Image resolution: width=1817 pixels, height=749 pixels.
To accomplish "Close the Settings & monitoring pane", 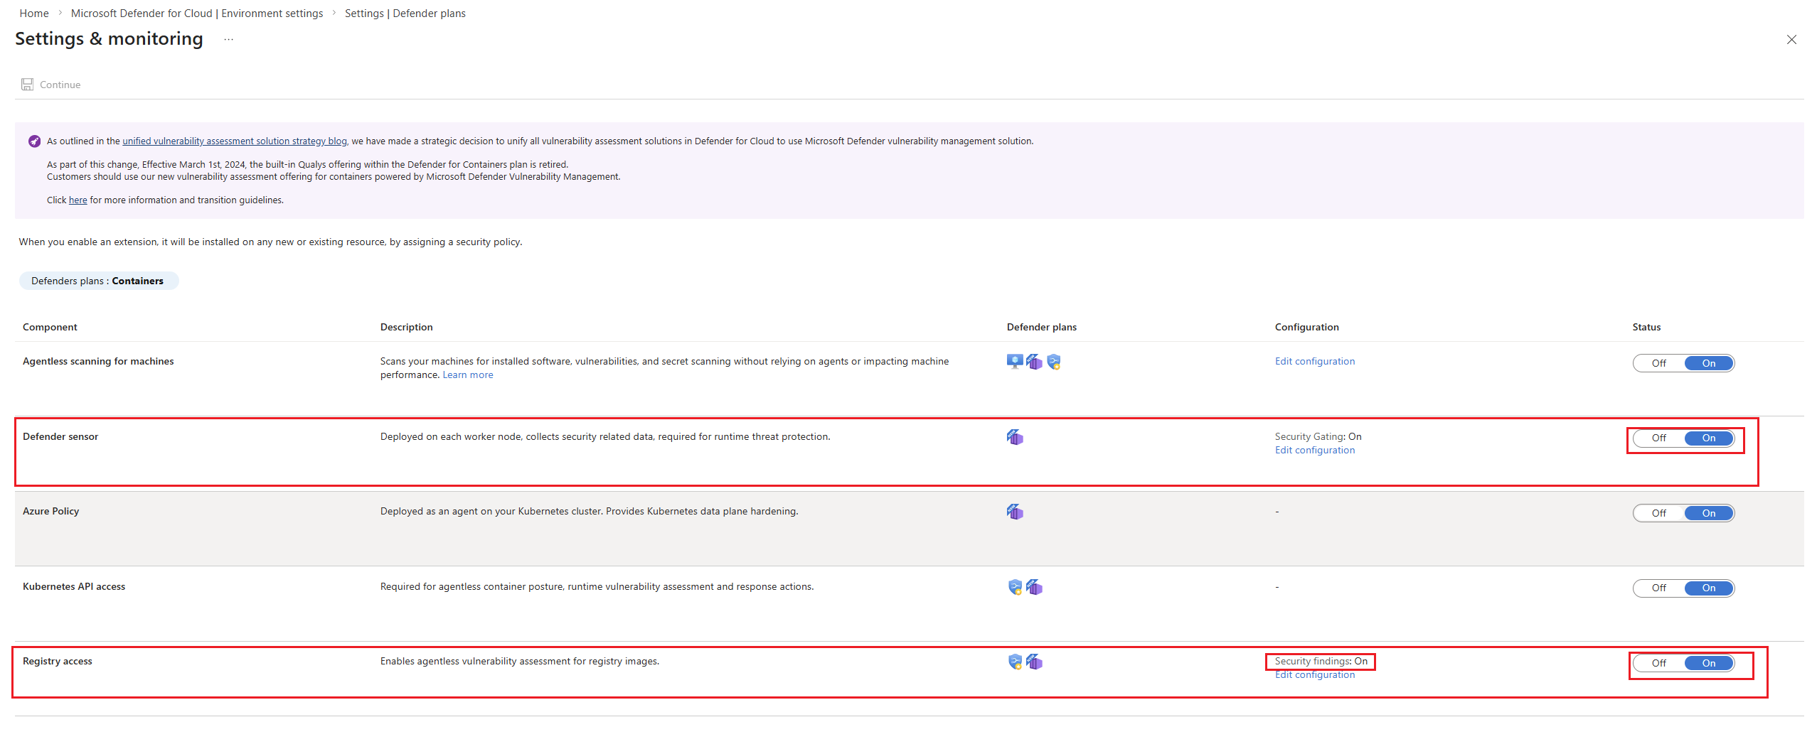I will click(x=1791, y=40).
